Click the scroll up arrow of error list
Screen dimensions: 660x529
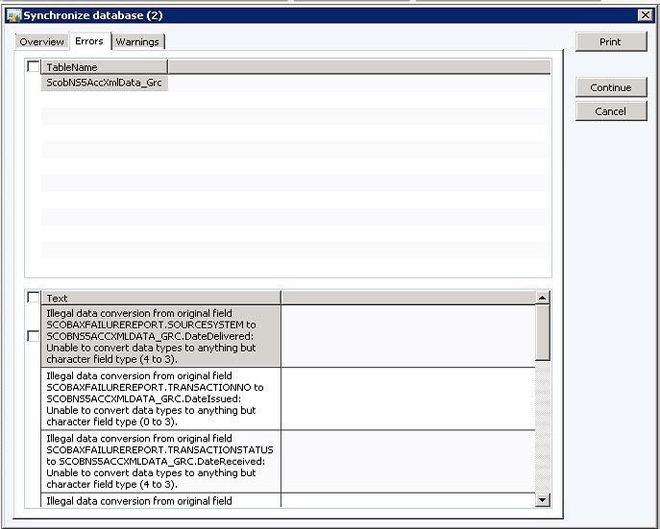[543, 298]
